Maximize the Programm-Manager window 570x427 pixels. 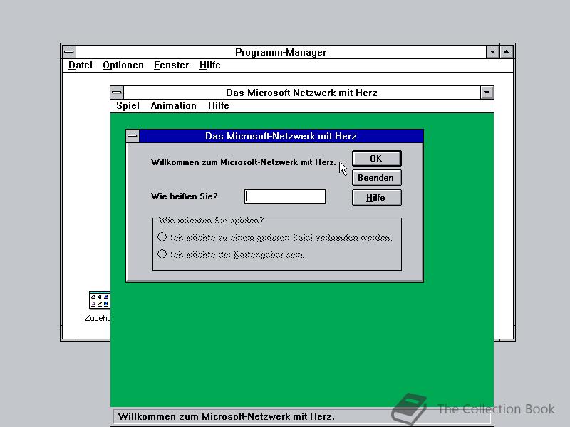click(x=507, y=52)
